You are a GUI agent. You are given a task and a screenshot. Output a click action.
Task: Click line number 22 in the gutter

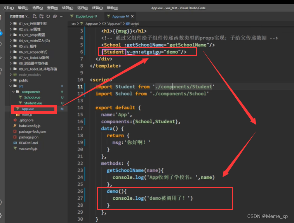coord(80,163)
